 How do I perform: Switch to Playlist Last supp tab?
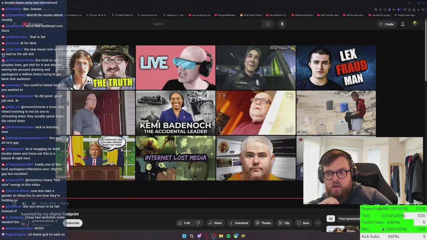(x=405, y=15)
